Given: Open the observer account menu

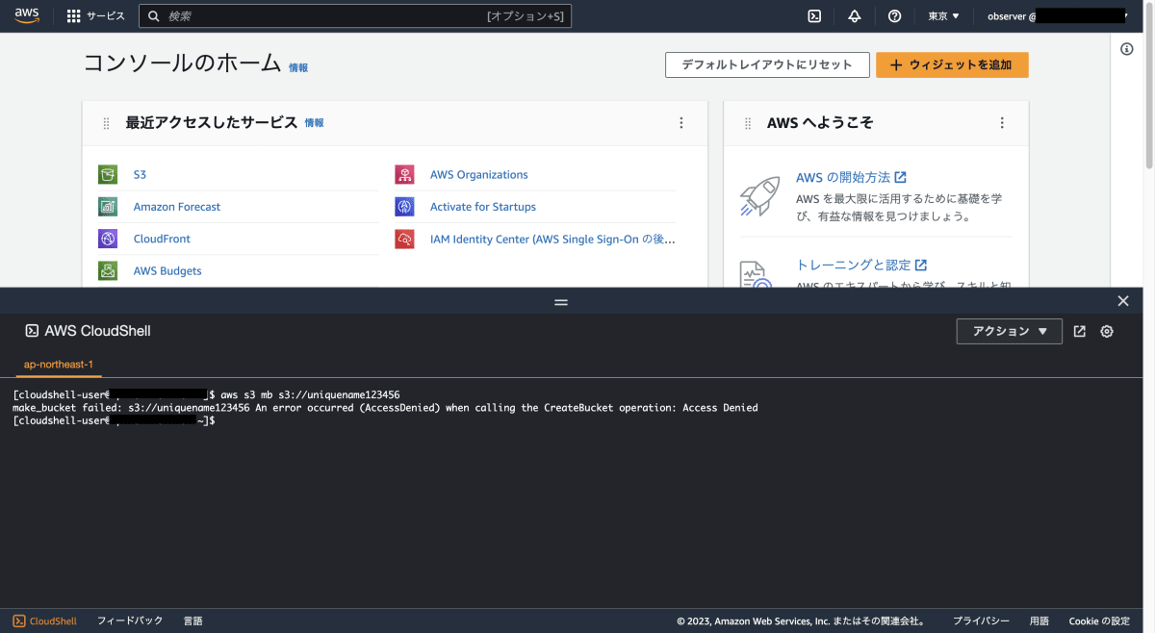Looking at the screenshot, I should tap(1056, 15).
